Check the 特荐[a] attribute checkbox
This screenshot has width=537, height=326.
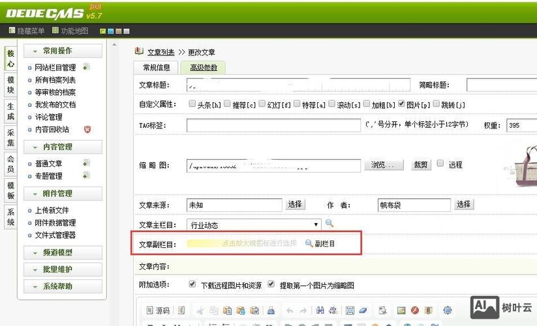(297, 104)
